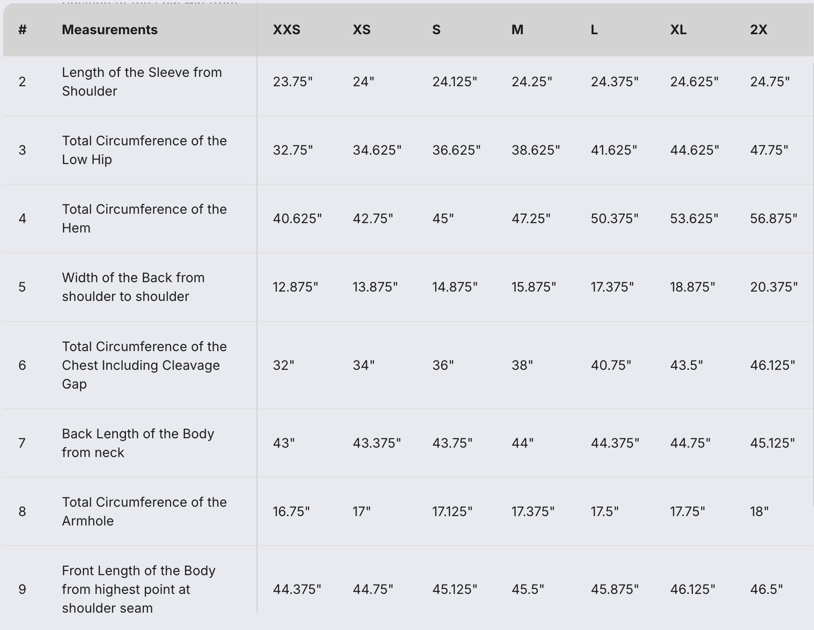Viewport: 814px width, 630px height.
Task: Click the Total Circumference of the Hem label
Action: click(x=144, y=218)
